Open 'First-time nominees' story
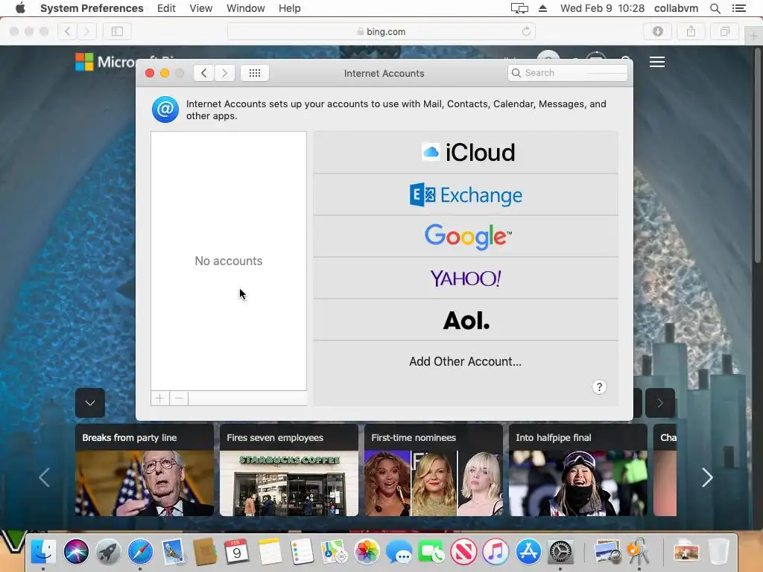This screenshot has height=572, width=763. tap(434, 470)
